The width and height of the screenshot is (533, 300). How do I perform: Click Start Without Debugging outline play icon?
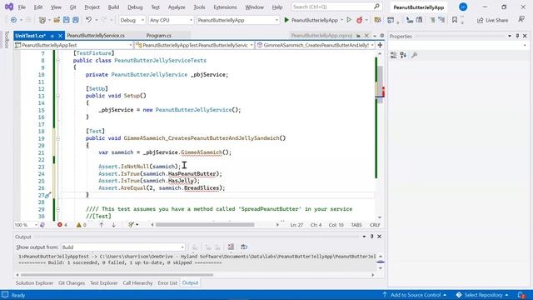point(349,20)
